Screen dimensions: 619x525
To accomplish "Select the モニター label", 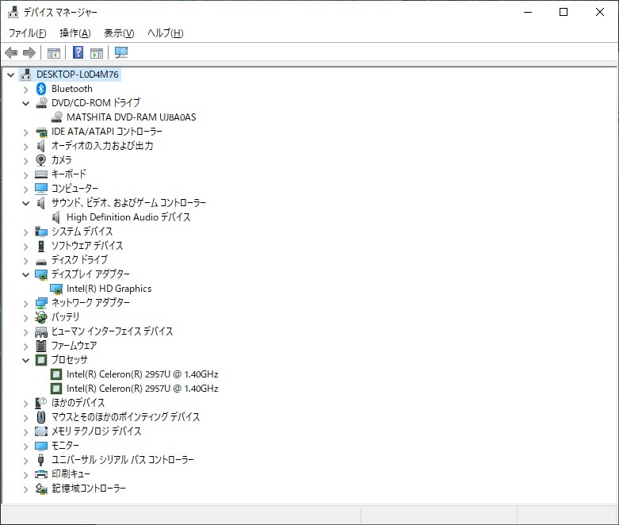I will tap(65, 445).
